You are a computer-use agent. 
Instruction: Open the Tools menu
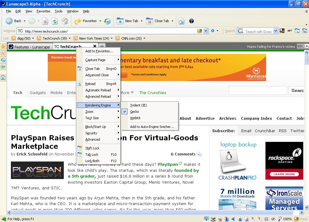(59, 11)
